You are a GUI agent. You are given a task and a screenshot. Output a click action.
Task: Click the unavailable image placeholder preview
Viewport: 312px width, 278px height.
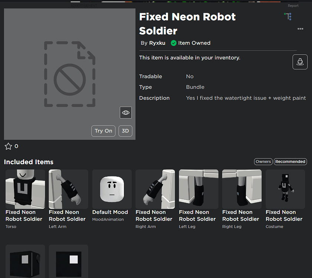pos(70,74)
